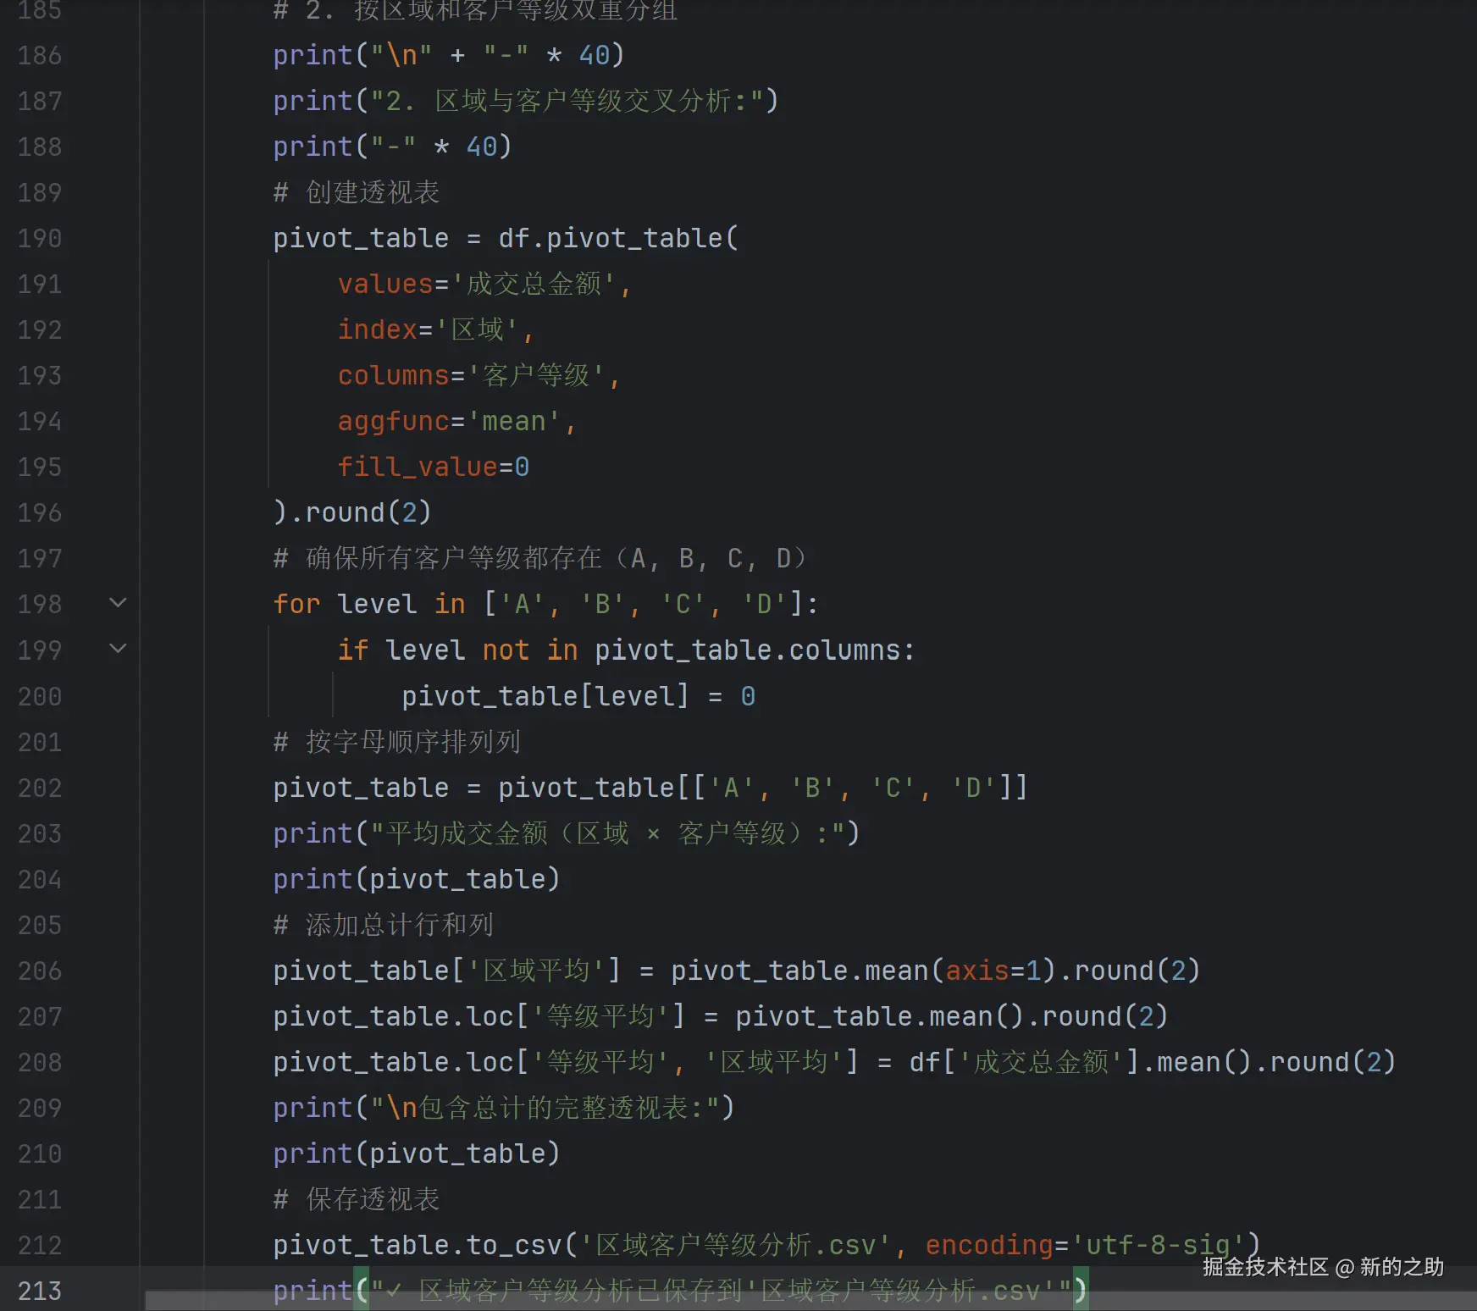Screen dimensions: 1477x1311
Task: Click encoding='utf-8-sig' on line 212
Action: coord(1085,1245)
